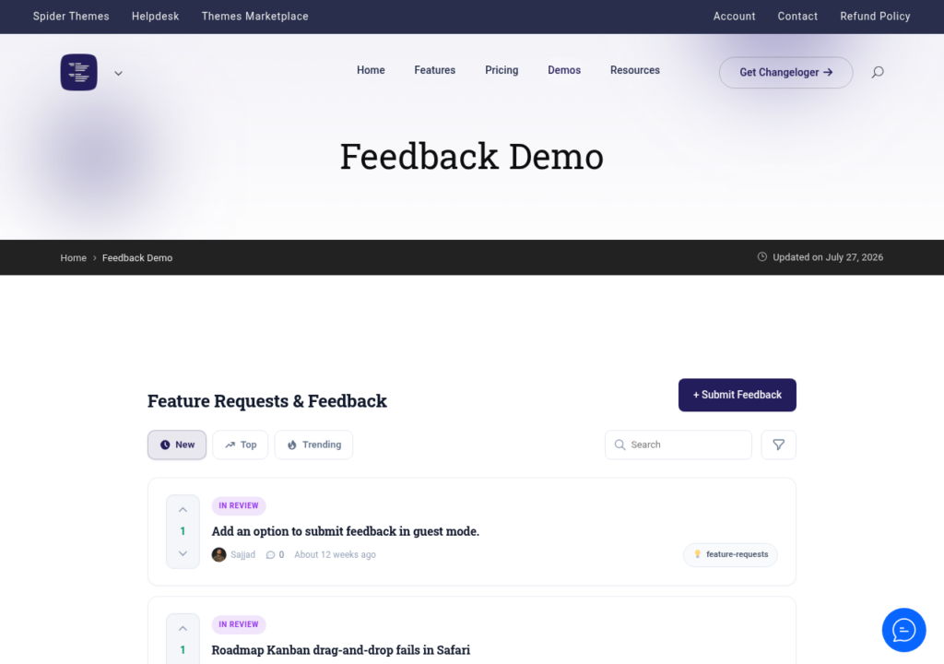Downvote the guest mode feedback post
The image size is (944, 664).
[183, 553]
